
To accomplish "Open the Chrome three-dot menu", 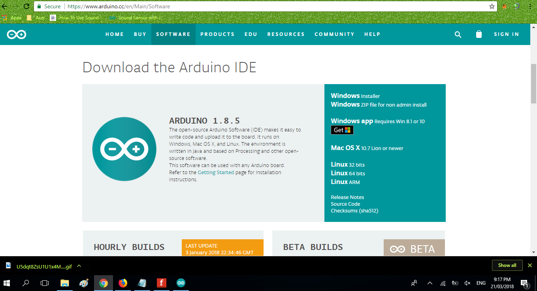I will click(x=529, y=6).
